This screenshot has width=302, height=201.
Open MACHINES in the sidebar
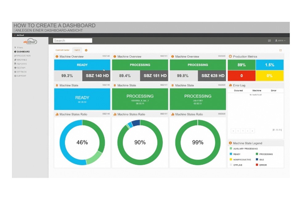point(21,60)
